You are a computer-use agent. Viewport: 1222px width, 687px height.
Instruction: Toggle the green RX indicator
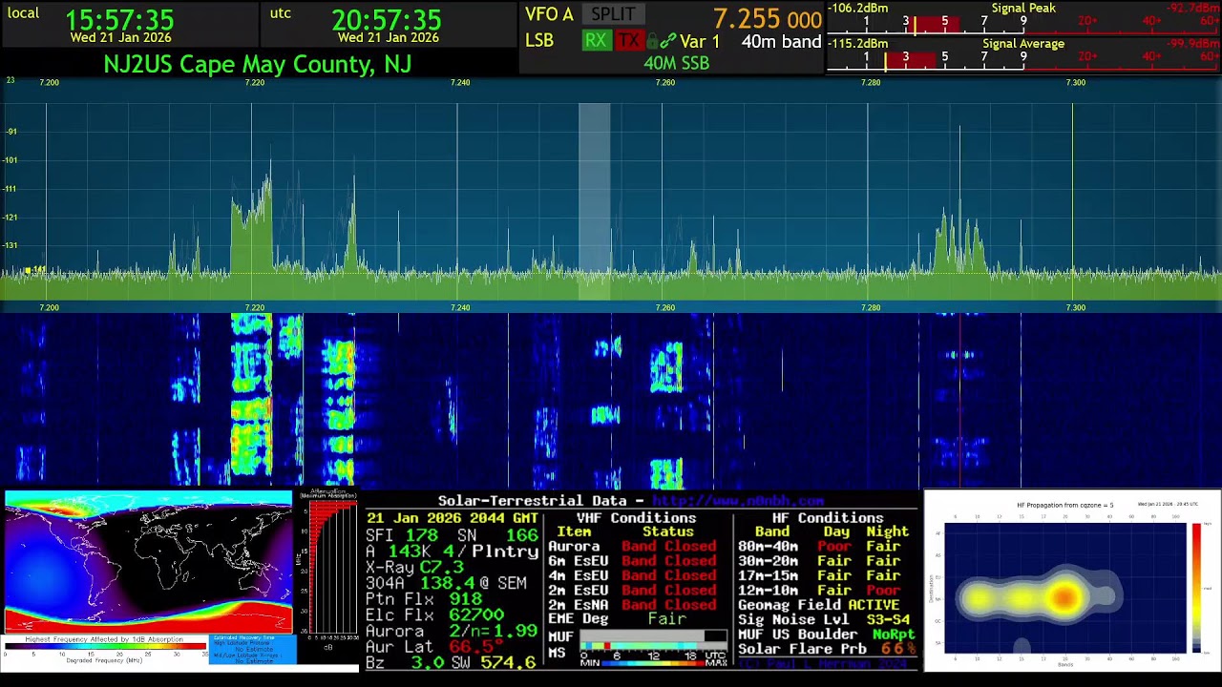click(x=596, y=41)
